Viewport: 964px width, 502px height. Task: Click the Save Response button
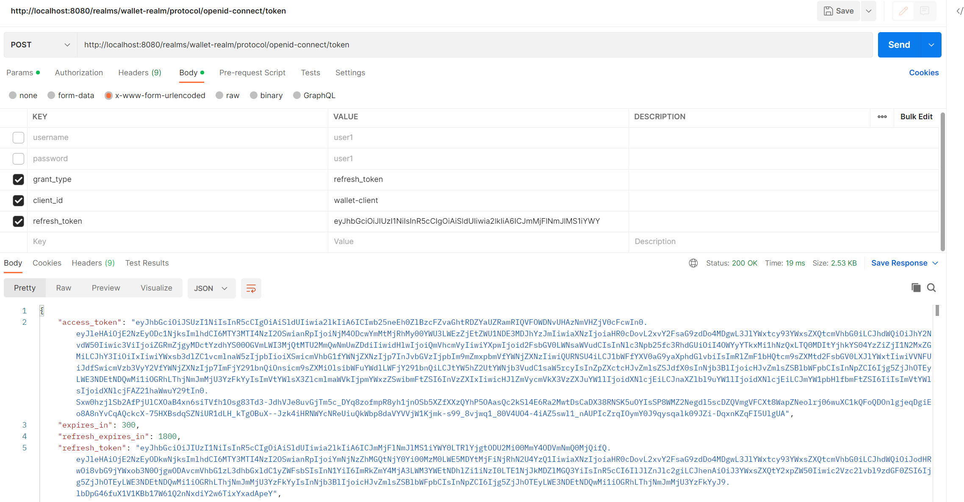(899, 263)
